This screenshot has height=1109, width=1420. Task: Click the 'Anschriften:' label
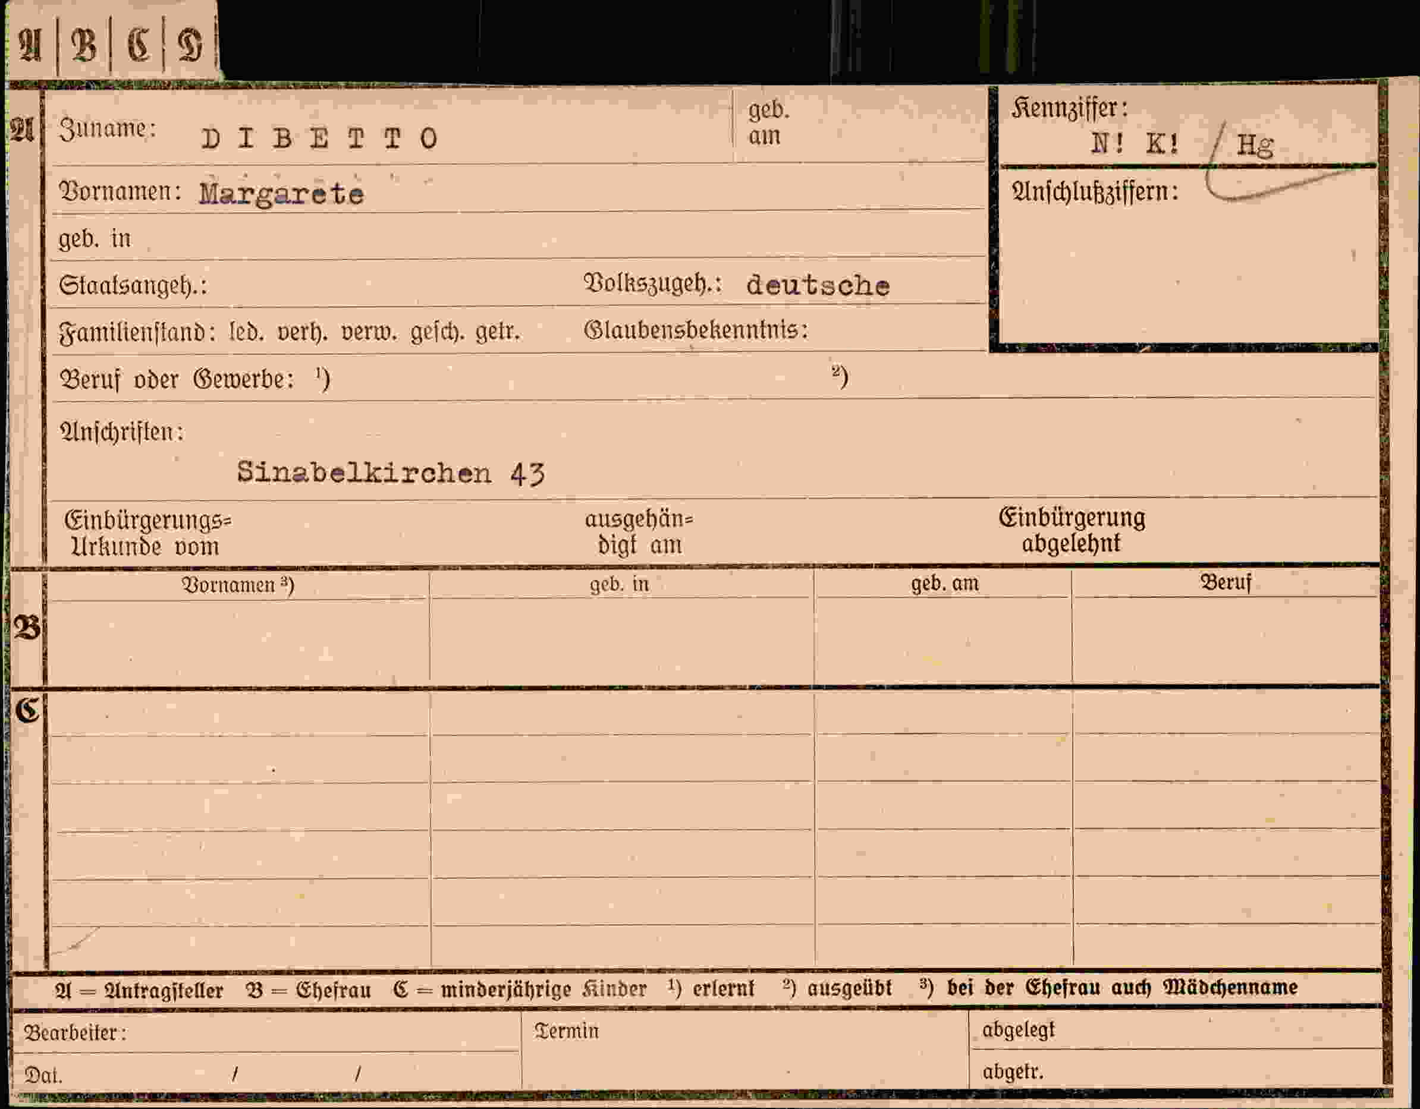(x=121, y=432)
